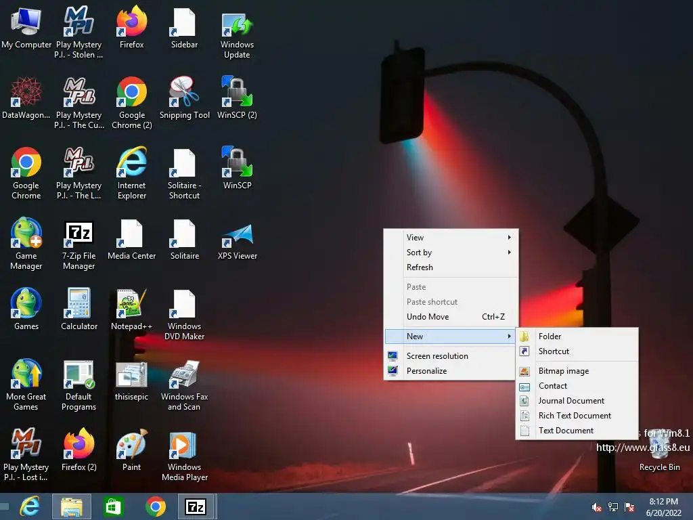Create a new Rich Text Document
The width and height of the screenshot is (693, 520).
(577, 416)
